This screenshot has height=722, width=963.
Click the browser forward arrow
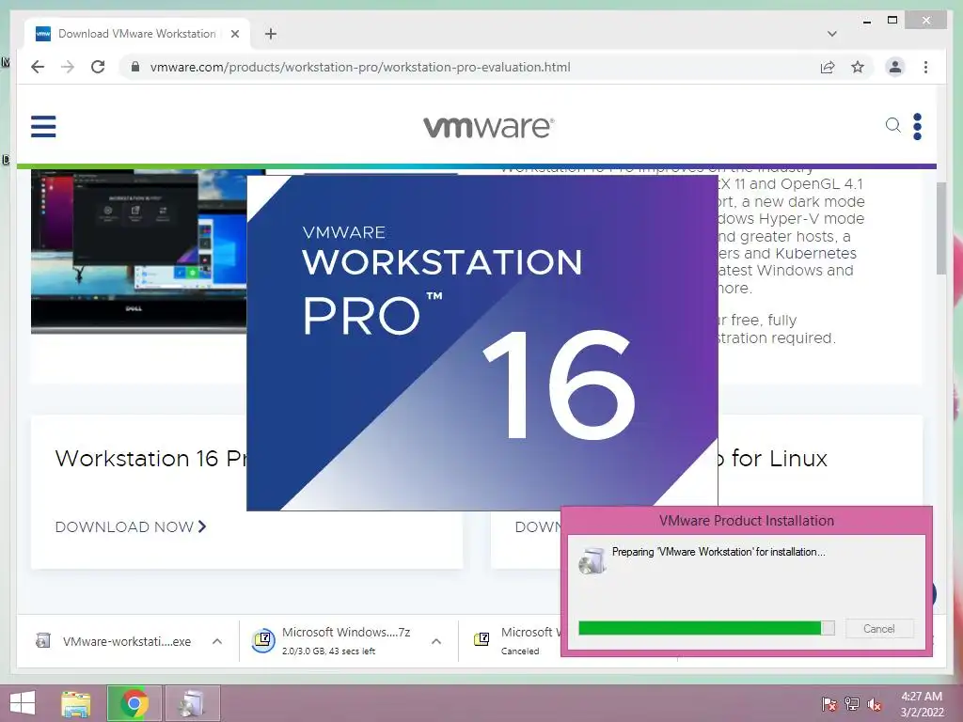[x=68, y=67]
